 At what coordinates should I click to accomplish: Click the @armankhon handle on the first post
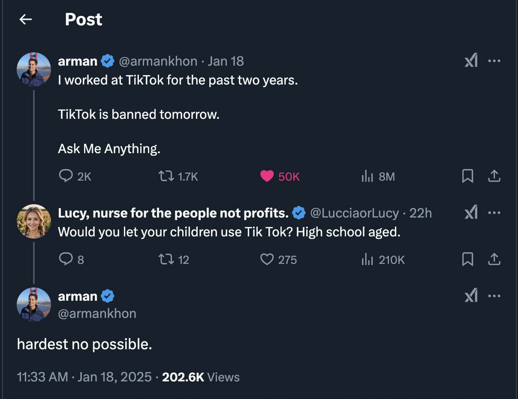pos(159,61)
